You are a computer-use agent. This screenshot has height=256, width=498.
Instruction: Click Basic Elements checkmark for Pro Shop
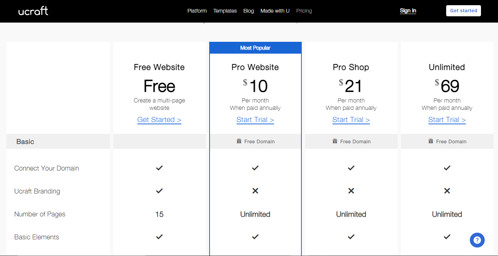click(x=351, y=237)
